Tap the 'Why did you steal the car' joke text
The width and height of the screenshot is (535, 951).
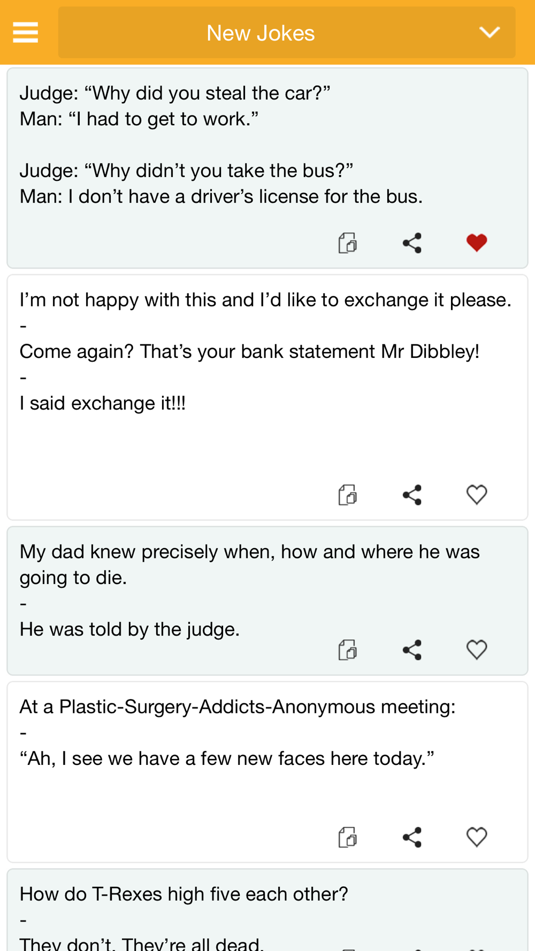[174, 93]
